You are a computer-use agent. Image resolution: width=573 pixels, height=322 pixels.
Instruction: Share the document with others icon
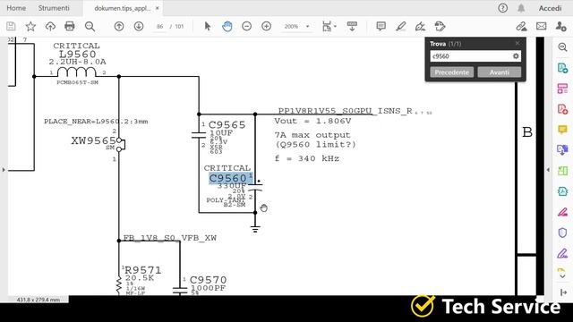click(560, 26)
